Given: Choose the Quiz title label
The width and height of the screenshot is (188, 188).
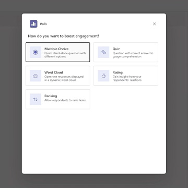Looking at the screenshot, I should pyautogui.click(x=116, y=49).
